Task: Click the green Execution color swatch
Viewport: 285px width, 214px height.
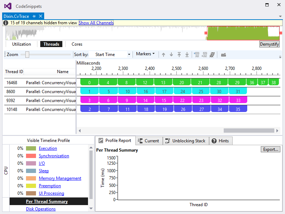Action: click(31, 148)
